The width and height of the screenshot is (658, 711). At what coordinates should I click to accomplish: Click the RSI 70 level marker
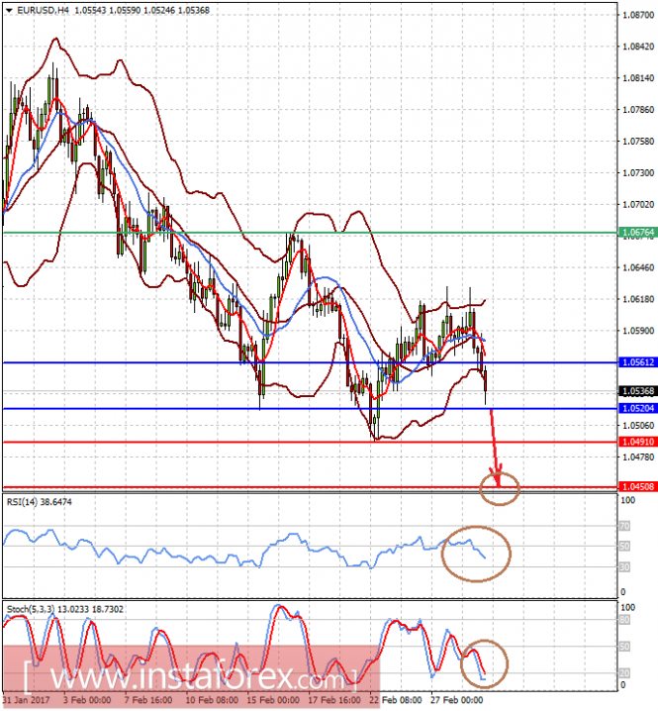tap(624, 527)
